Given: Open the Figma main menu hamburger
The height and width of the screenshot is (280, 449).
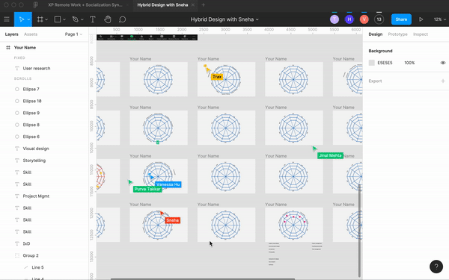Looking at the screenshot, I should point(7,19).
